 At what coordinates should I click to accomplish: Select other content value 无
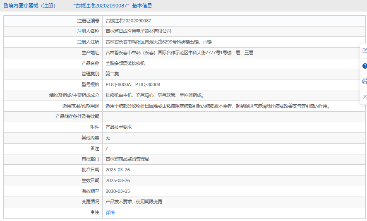108,138
